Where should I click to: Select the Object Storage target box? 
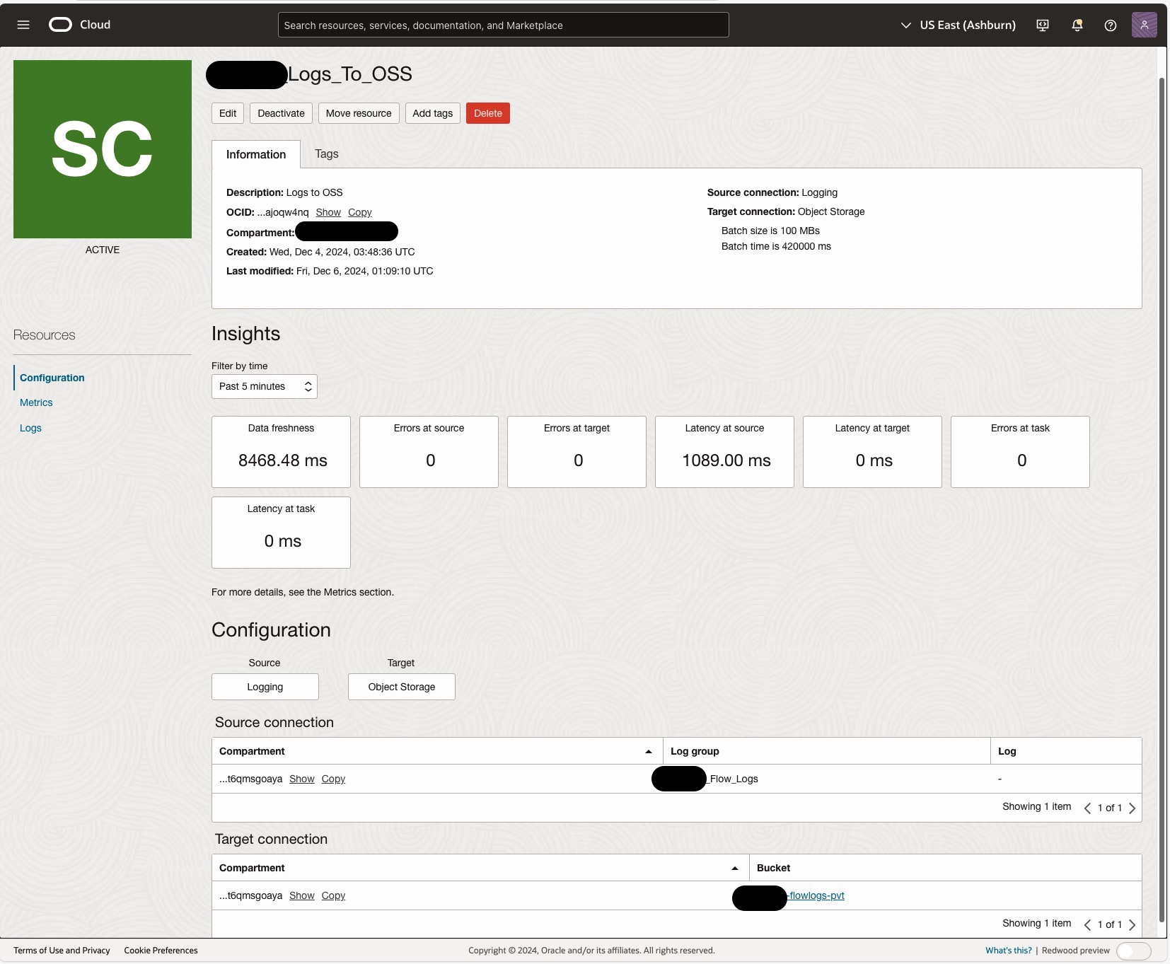402,687
